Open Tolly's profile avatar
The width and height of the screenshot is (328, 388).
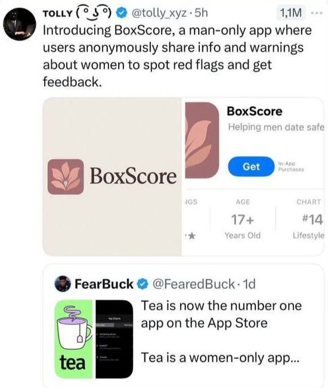[x=20, y=24]
